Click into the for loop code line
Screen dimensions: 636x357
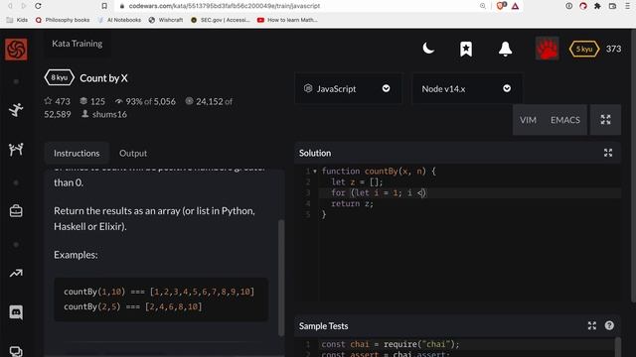[x=470, y=193]
